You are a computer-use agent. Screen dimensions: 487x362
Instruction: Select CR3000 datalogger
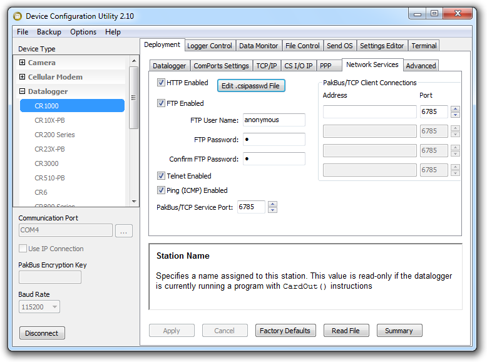[x=46, y=163]
